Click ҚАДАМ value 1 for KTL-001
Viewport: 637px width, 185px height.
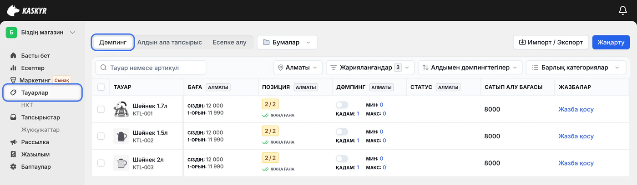(358, 114)
